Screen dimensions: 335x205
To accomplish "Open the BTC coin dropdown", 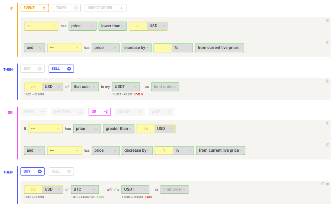I will (85, 189).
